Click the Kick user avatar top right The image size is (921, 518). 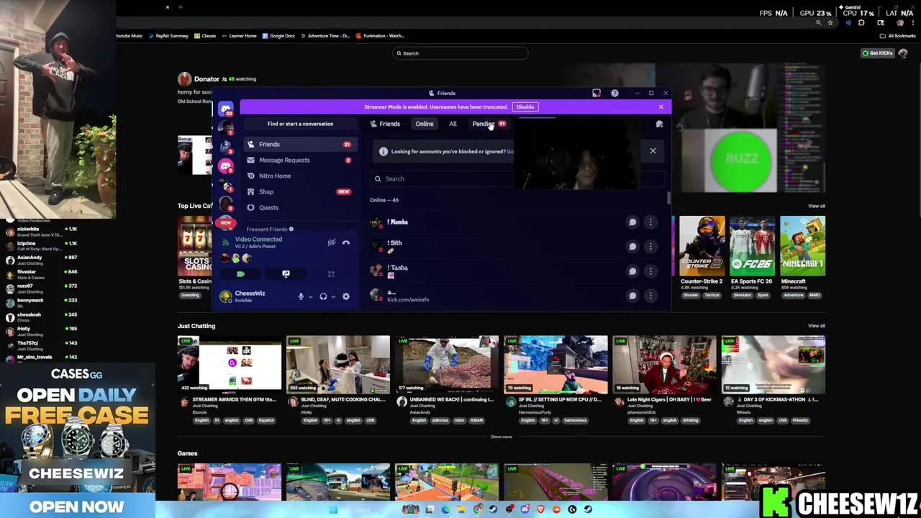[x=903, y=53]
